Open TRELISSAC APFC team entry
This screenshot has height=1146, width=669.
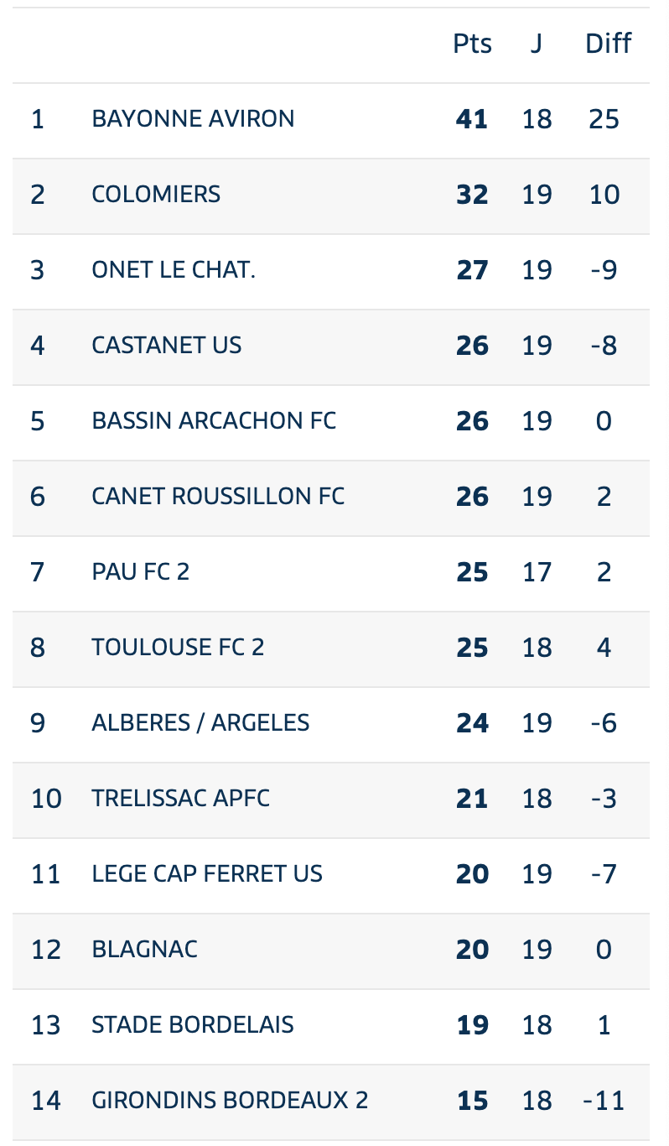(181, 799)
